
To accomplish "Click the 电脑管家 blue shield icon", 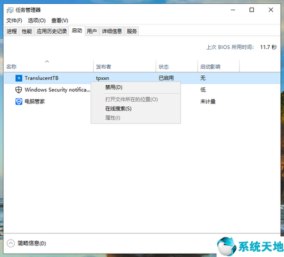I will coord(19,102).
